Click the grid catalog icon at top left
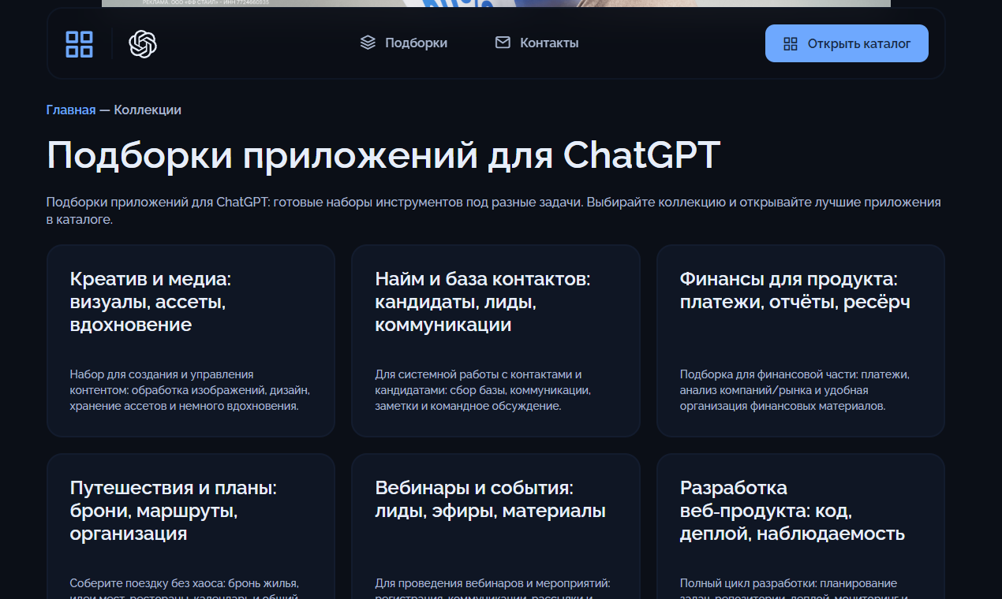The image size is (1002, 599). click(78, 43)
